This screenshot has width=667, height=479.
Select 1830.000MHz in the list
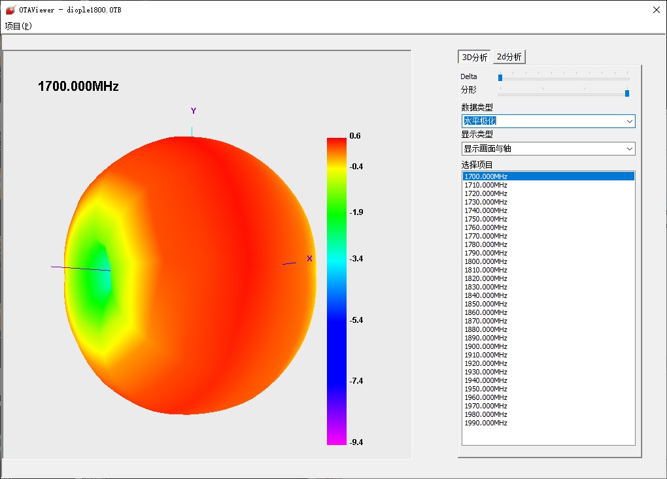tap(549, 287)
